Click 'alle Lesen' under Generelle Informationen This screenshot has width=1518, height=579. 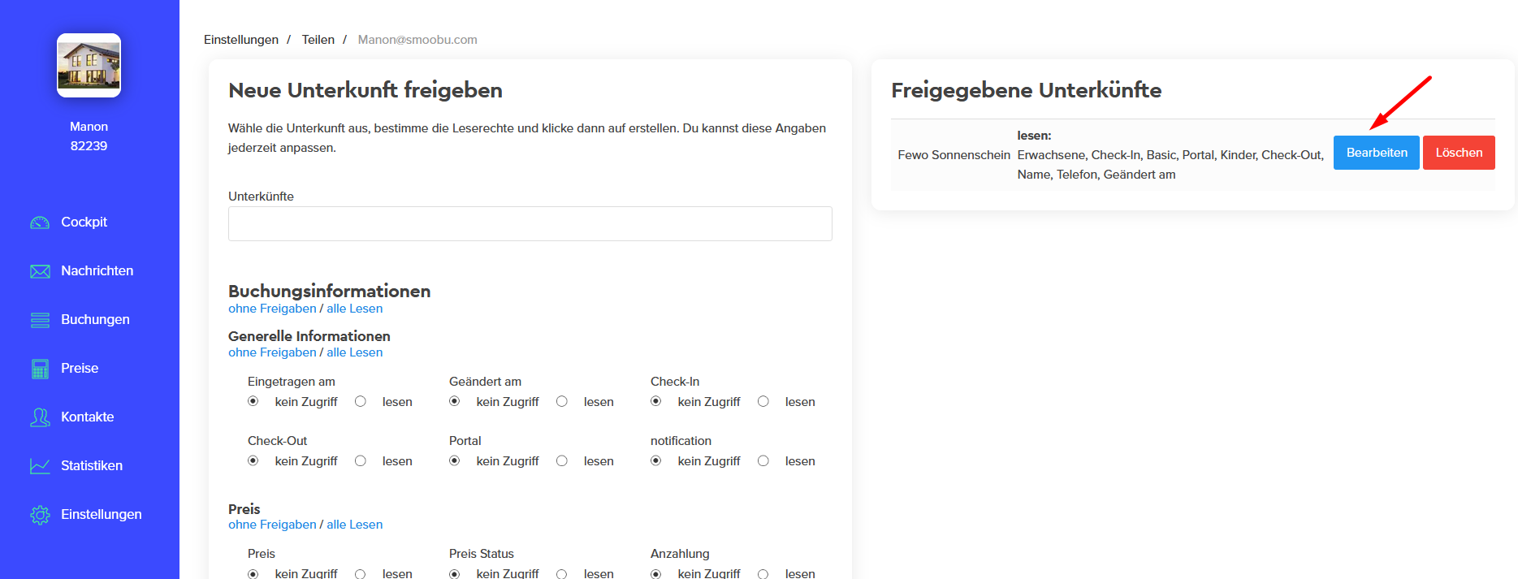coord(355,352)
